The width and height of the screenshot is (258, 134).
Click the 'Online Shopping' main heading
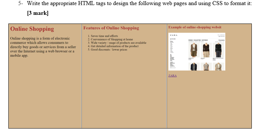(x=32, y=29)
